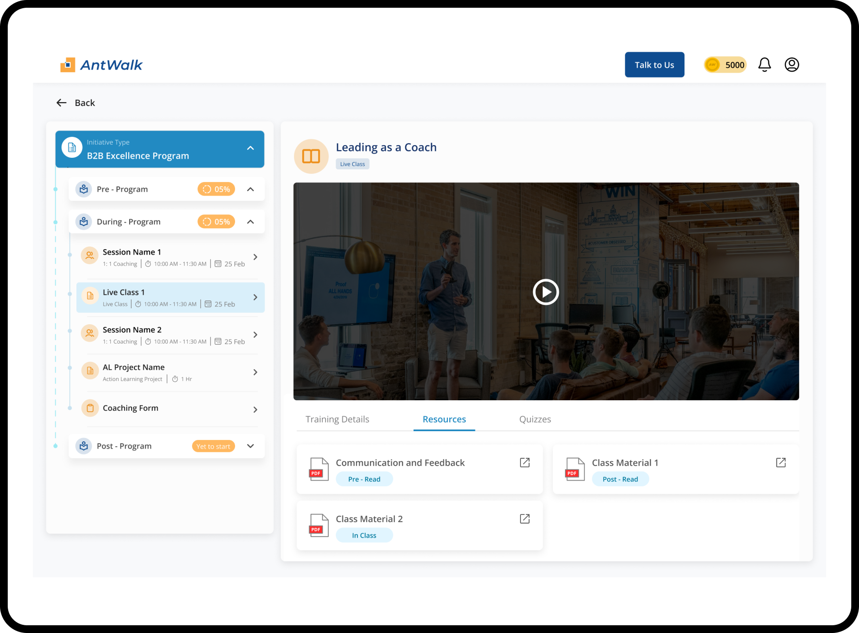Viewport: 859px width, 633px height.
Task: Click the Post - Program stage icon
Action: tap(84, 446)
